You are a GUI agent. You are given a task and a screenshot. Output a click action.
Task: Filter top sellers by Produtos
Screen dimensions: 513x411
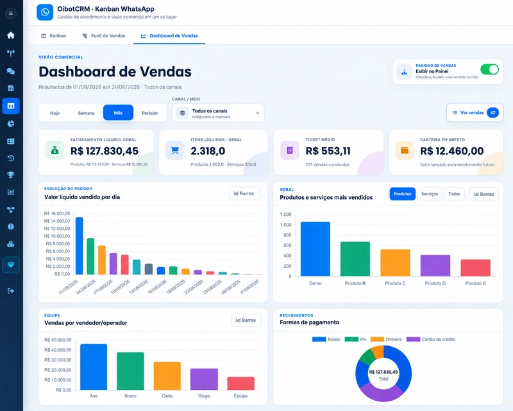click(x=403, y=194)
